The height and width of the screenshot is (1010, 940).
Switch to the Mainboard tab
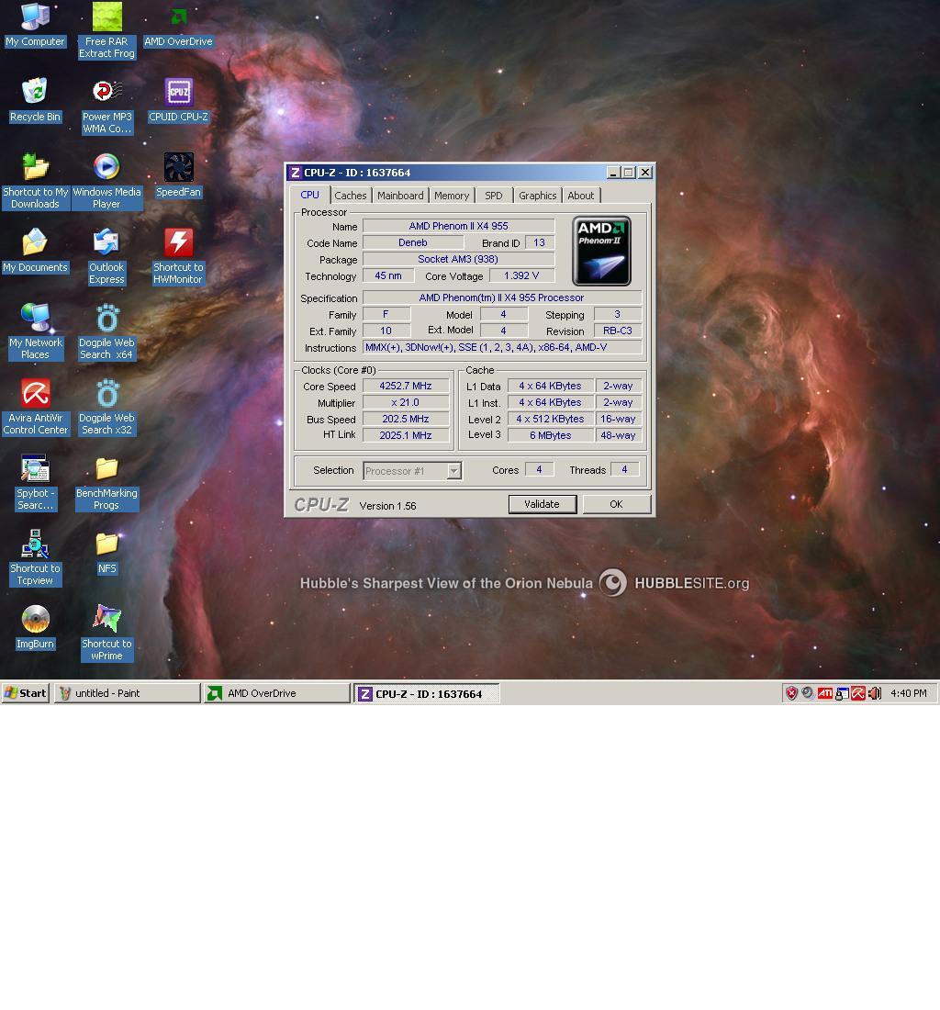(400, 196)
